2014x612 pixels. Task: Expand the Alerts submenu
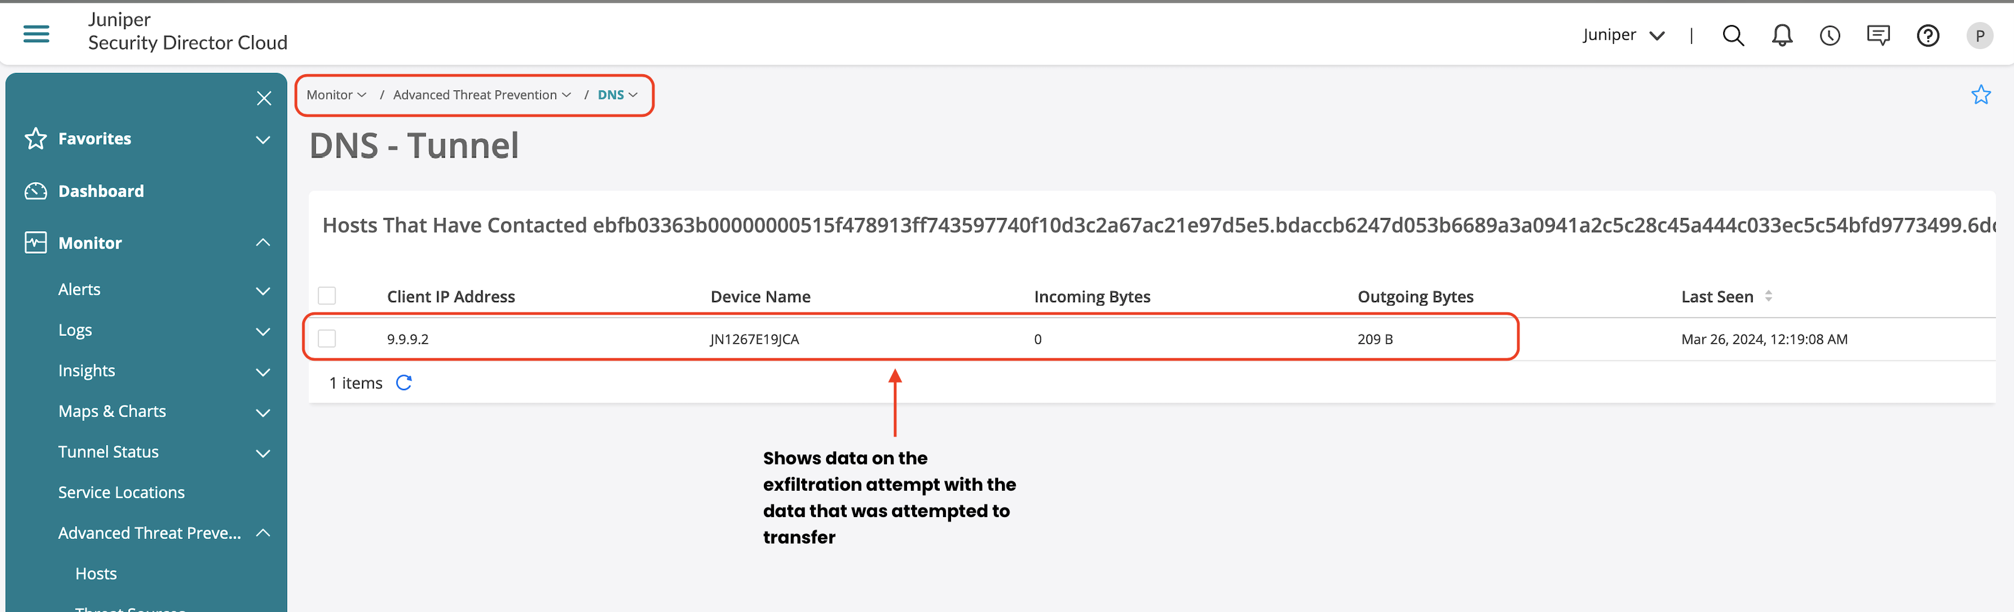(x=263, y=290)
